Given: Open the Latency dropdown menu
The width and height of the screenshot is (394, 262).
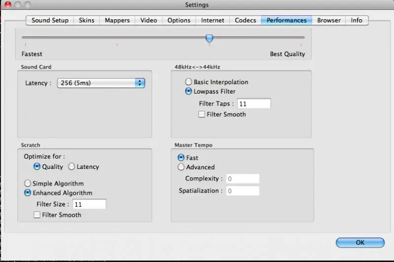Looking at the screenshot, I should 101,83.
